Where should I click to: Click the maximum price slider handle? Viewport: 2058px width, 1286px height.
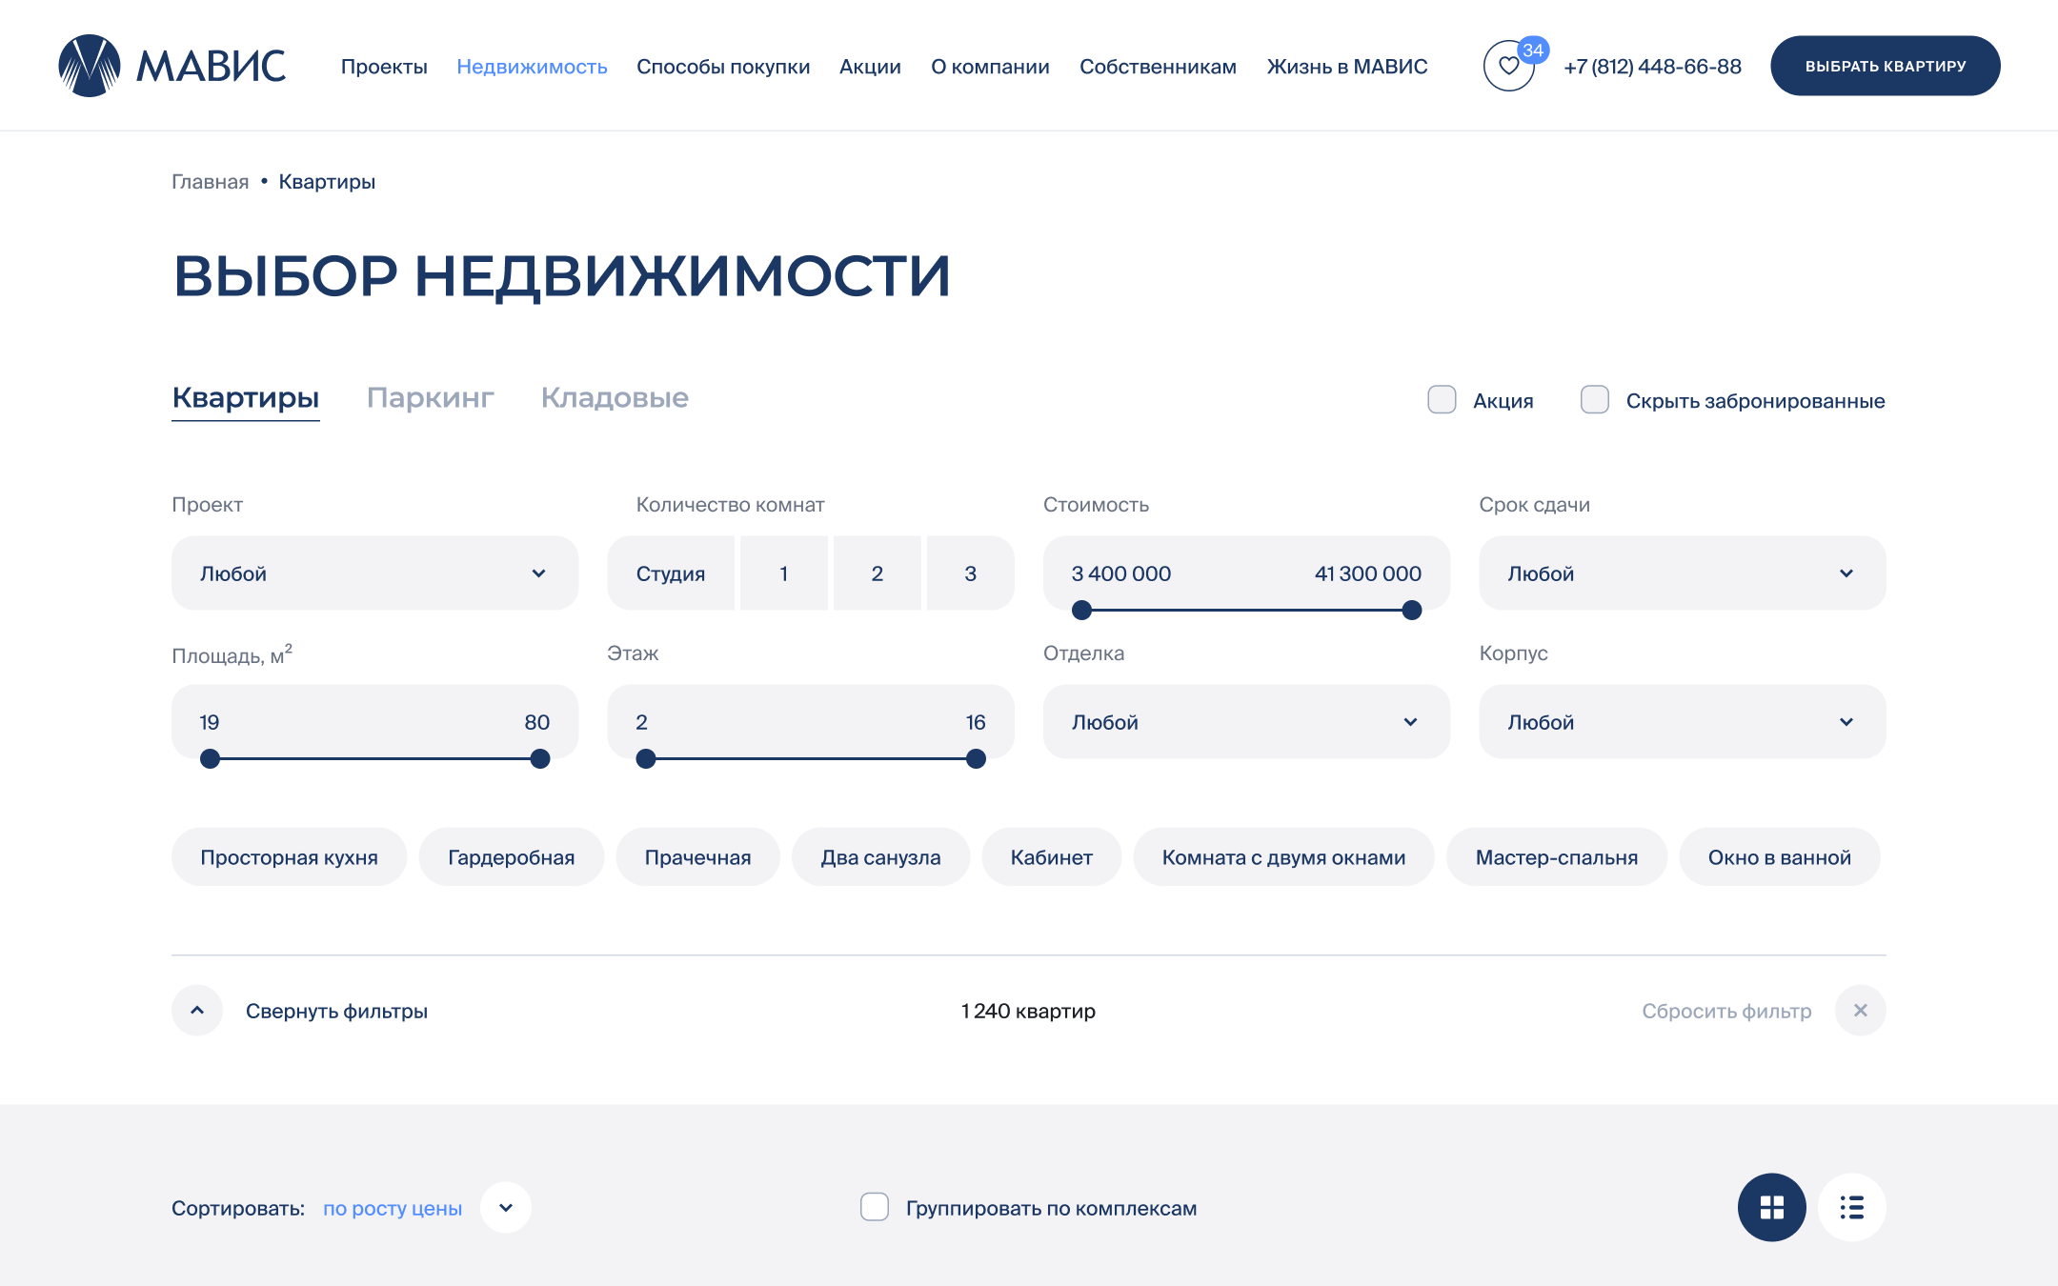click(1412, 611)
